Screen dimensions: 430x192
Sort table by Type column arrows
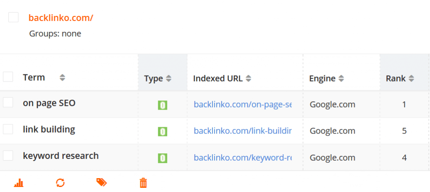pos(169,79)
